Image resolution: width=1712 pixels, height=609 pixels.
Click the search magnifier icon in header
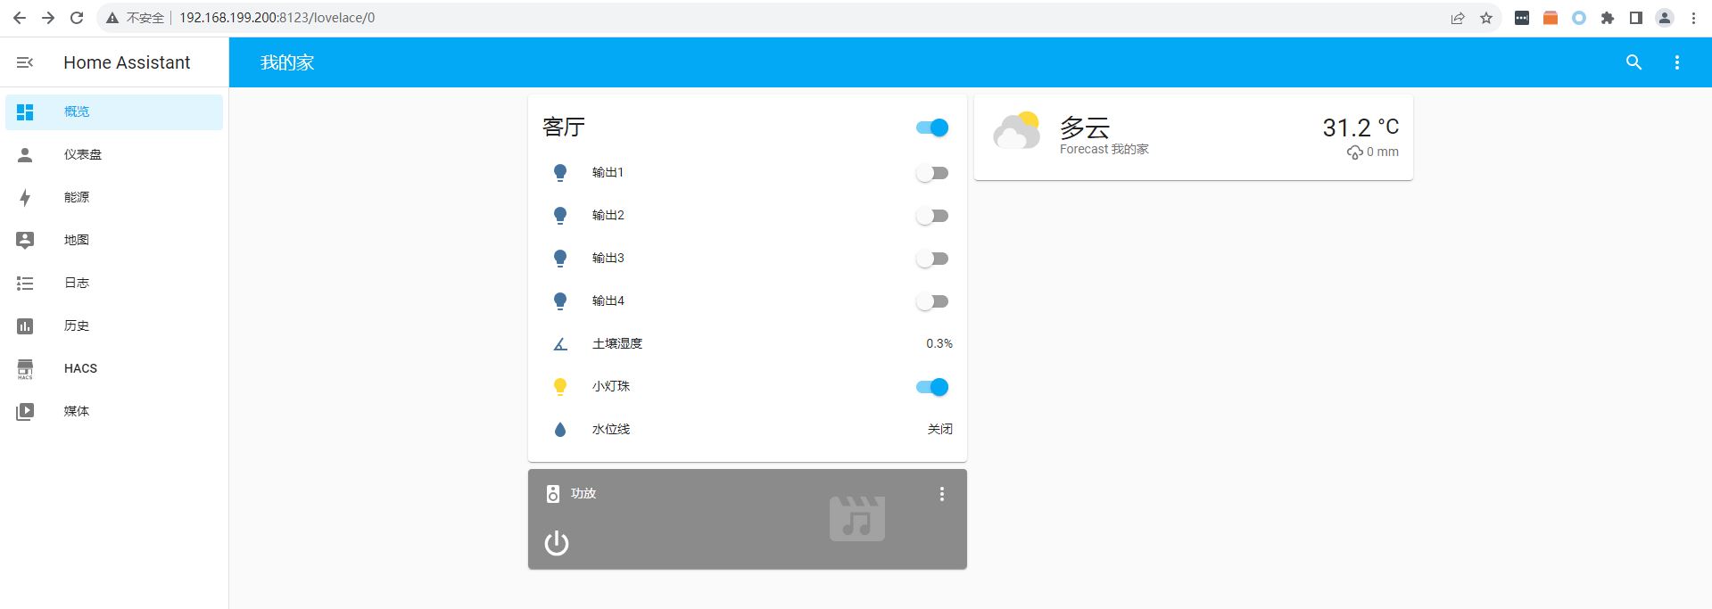pos(1633,62)
